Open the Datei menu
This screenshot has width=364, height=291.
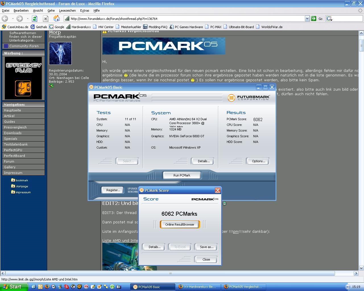[x=6, y=11]
